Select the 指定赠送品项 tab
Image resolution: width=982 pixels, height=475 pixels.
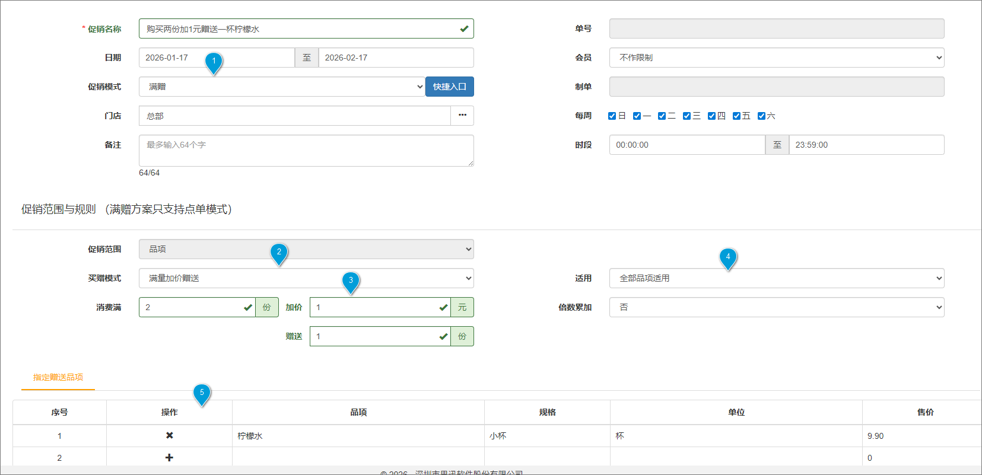(58, 377)
